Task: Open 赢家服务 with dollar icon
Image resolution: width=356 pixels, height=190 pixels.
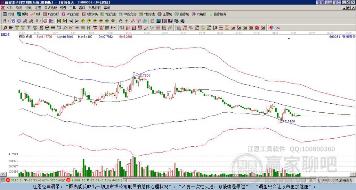Action: coord(218,14)
